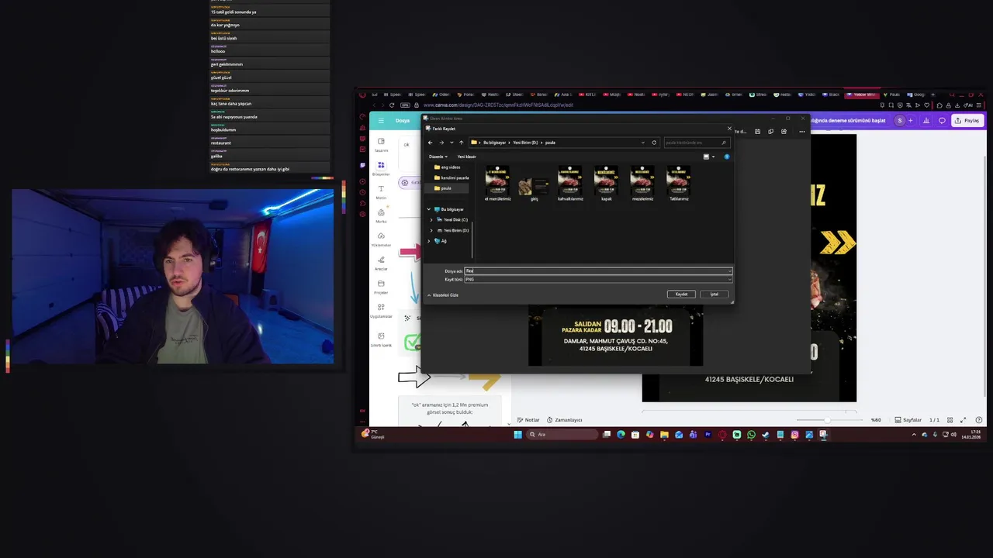
Task: Open the Tasarım panel in Canva sidebar
Action: click(381, 144)
